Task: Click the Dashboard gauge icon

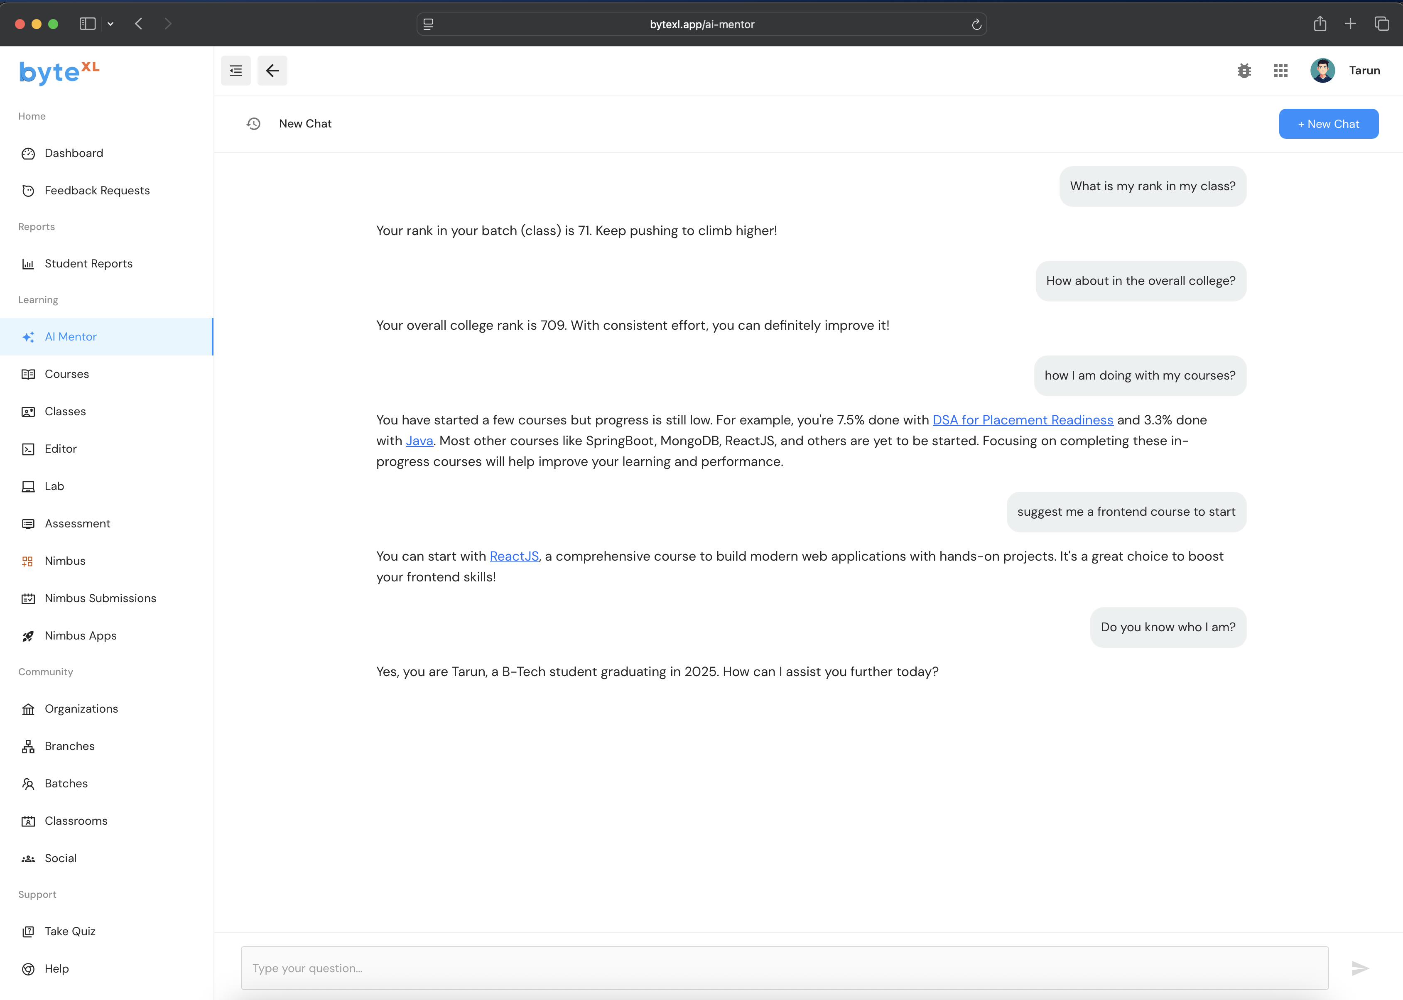Action: click(x=28, y=153)
